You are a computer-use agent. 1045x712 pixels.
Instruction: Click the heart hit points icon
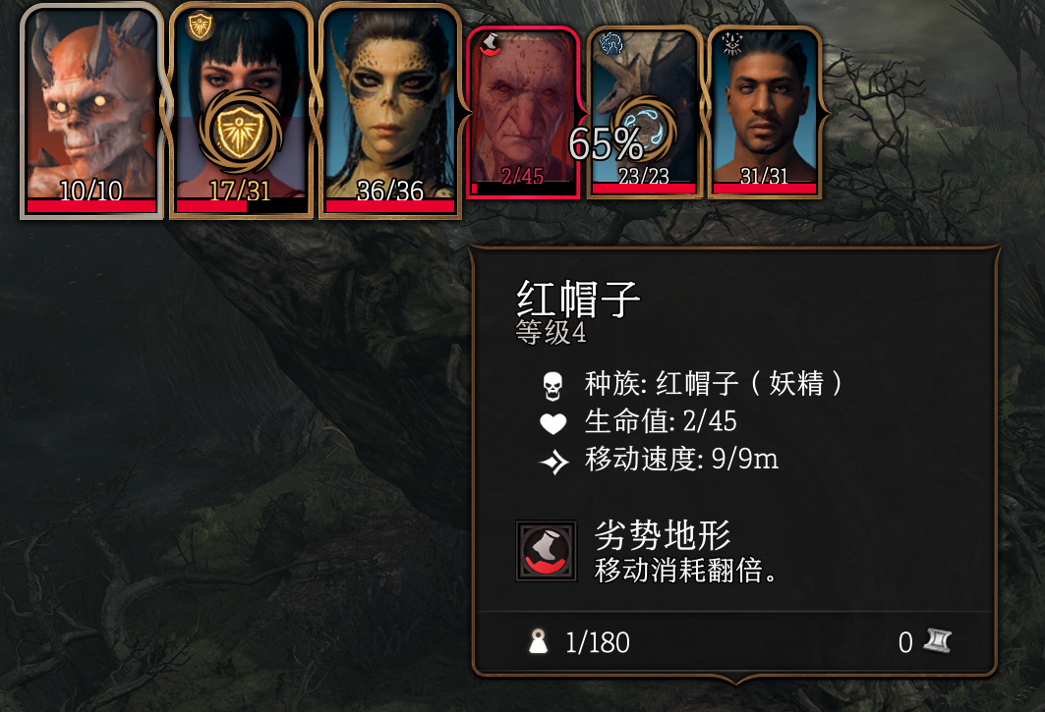coord(552,423)
